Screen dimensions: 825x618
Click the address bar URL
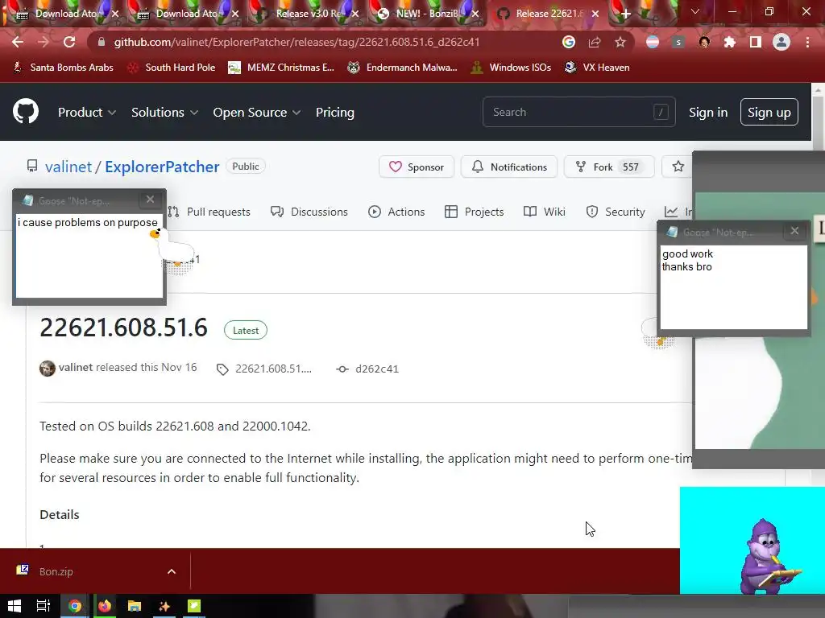pos(296,42)
